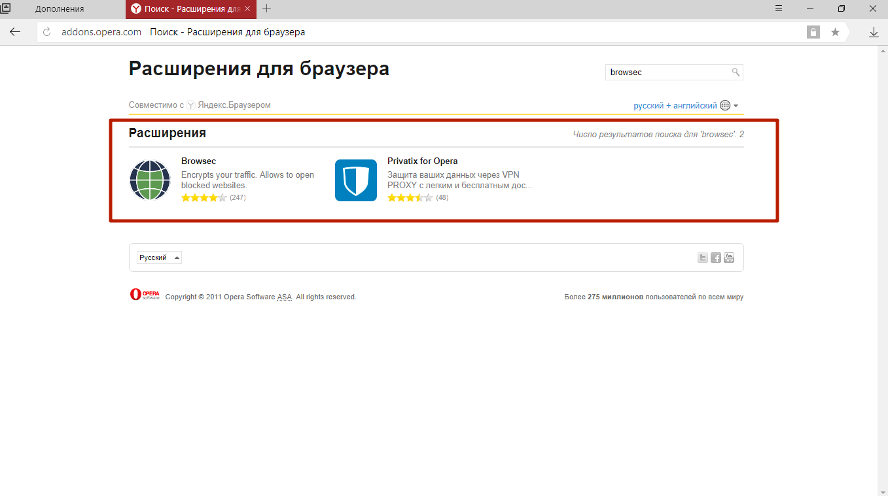Minimize the browser window

click(810, 8)
